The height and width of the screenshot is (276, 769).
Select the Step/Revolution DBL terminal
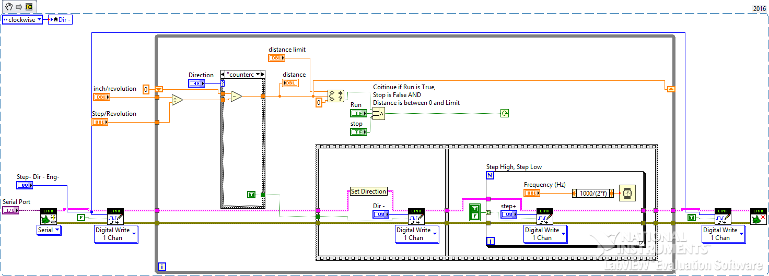pyautogui.click(x=100, y=122)
